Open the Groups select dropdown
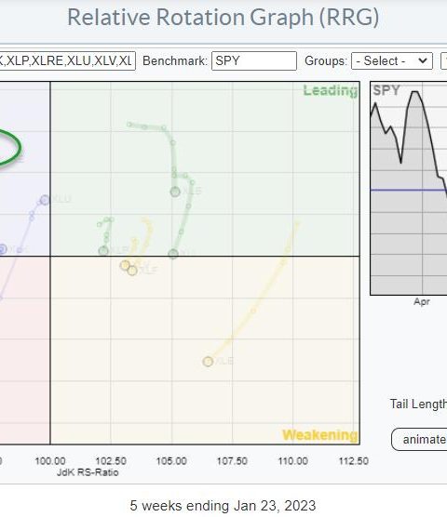Viewport: 447px width, 517px height. (x=392, y=61)
